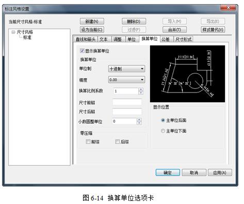Select the 主单位下面 radio button

tap(162, 131)
